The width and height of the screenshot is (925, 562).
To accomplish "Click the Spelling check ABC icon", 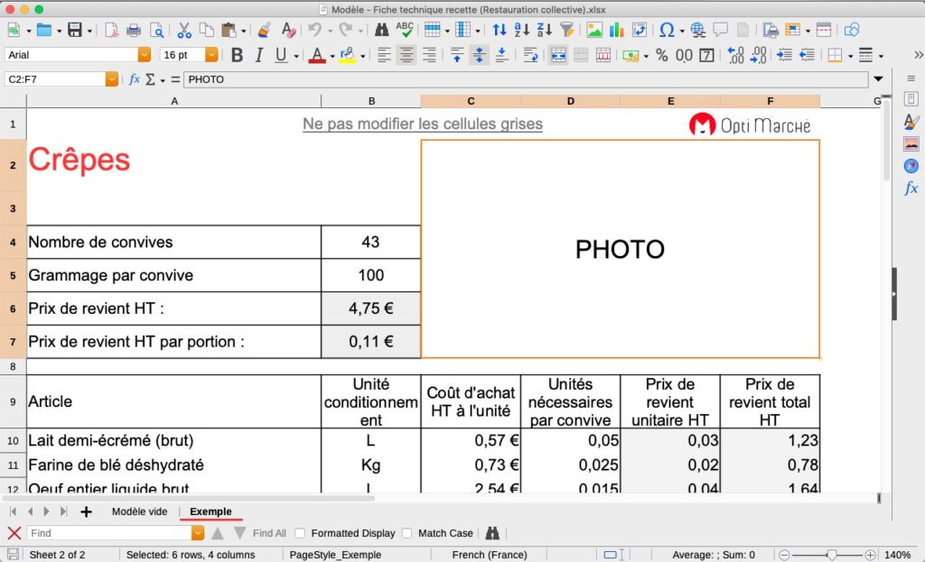I will (x=405, y=30).
